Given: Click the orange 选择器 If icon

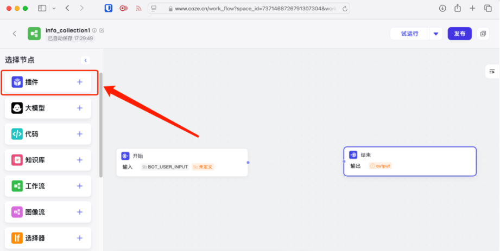Looking at the screenshot, I should (17, 238).
